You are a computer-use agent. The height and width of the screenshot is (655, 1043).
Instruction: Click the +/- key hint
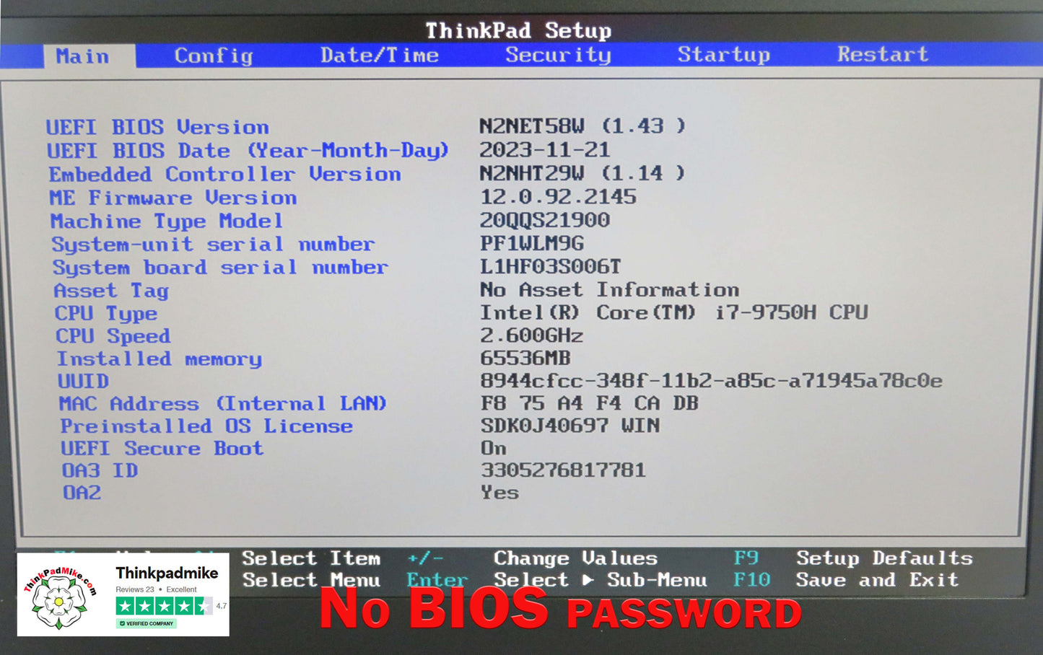[426, 558]
